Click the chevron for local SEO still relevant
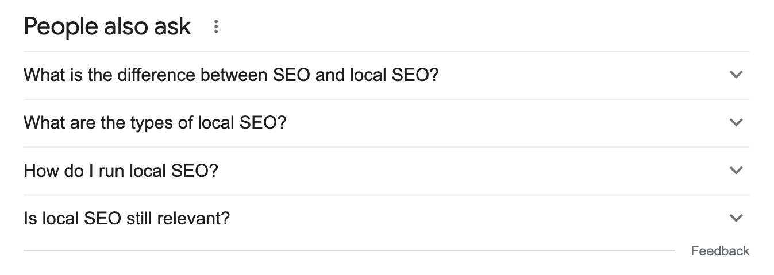Viewport: 774px width, 275px height. pos(736,218)
